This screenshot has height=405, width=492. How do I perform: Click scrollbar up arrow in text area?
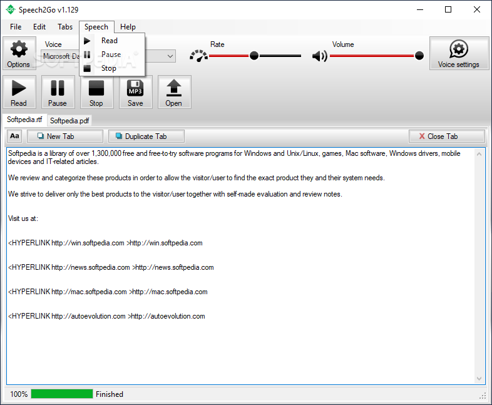pos(479,154)
